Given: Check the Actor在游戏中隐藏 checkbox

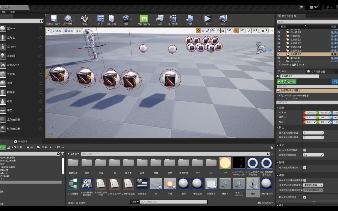Looking at the screenshot, I should (305, 149).
